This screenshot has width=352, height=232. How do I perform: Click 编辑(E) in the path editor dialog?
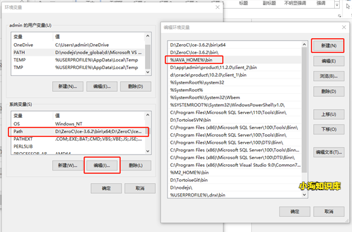(328, 61)
